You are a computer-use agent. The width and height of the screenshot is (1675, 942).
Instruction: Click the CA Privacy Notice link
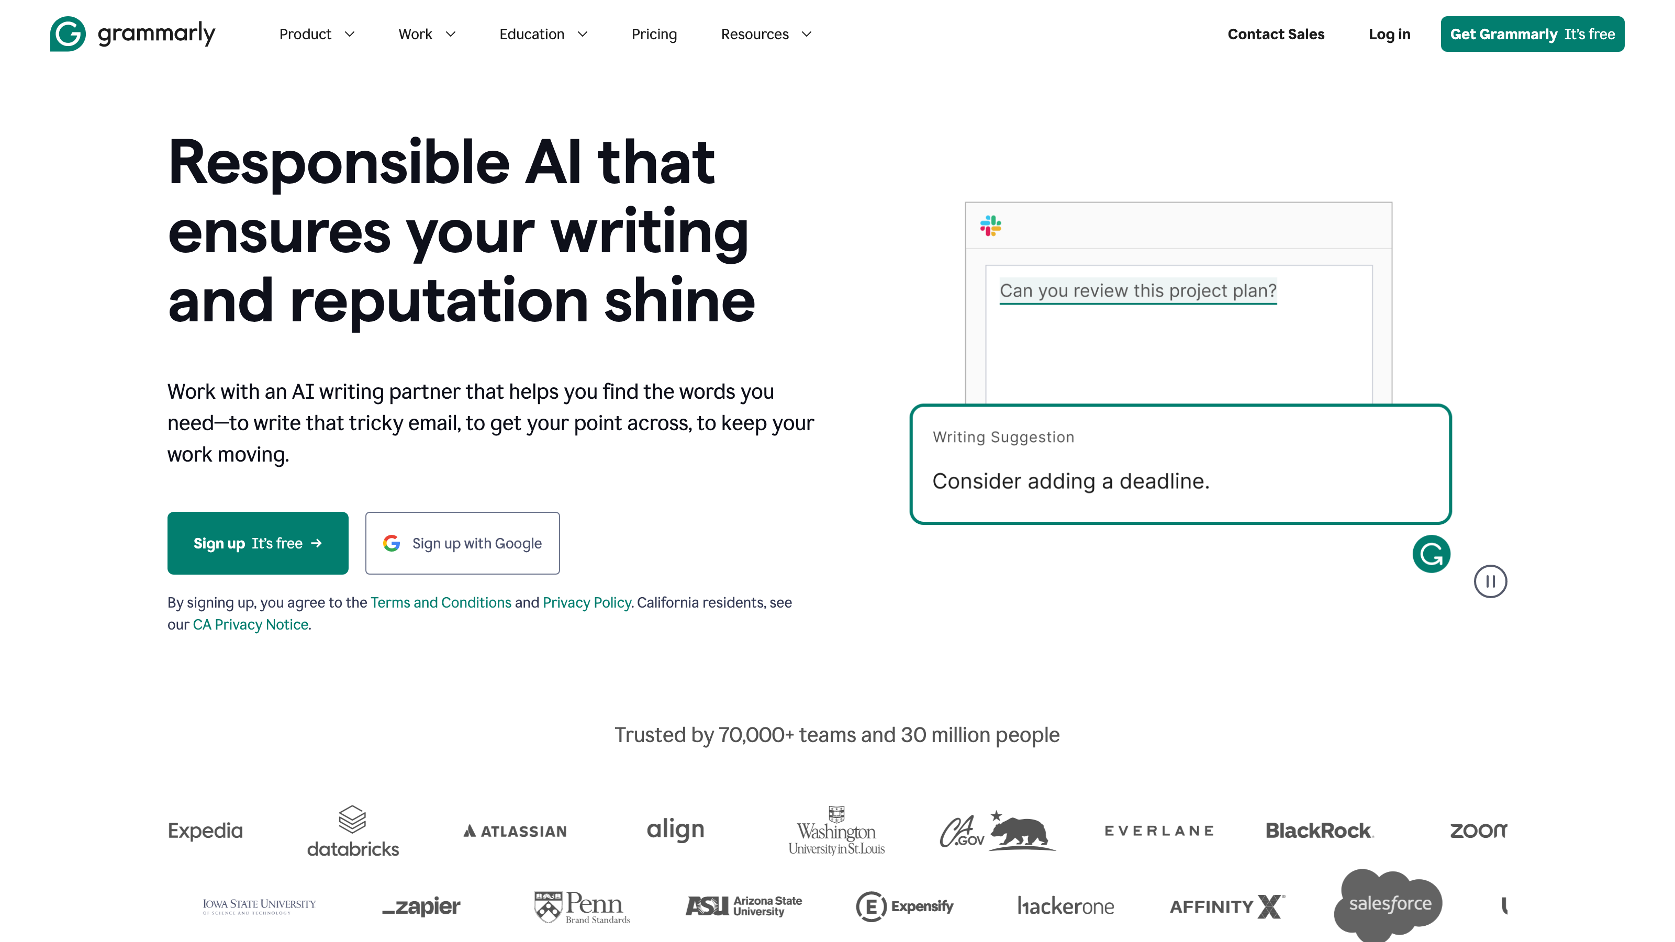(x=250, y=624)
